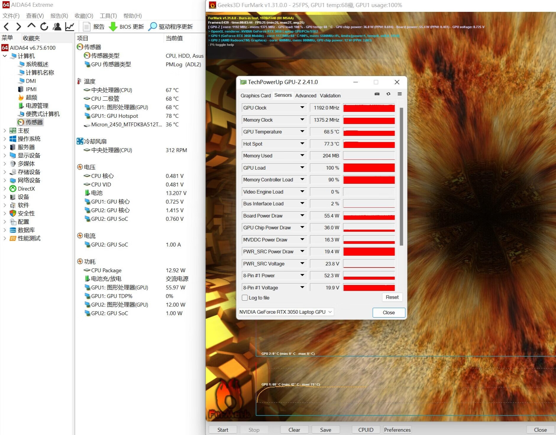Image resolution: width=556 pixels, height=435 pixels.
Task: Stop the FurMark burn-in test
Action: [254, 429]
